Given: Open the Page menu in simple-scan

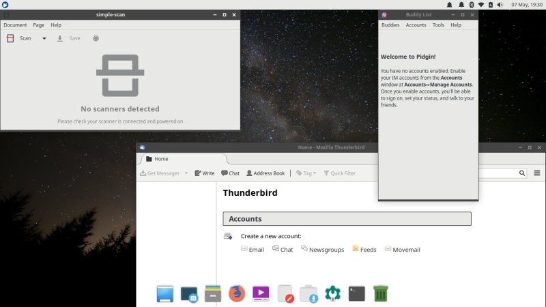Looking at the screenshot, I should tap(39, 25).
